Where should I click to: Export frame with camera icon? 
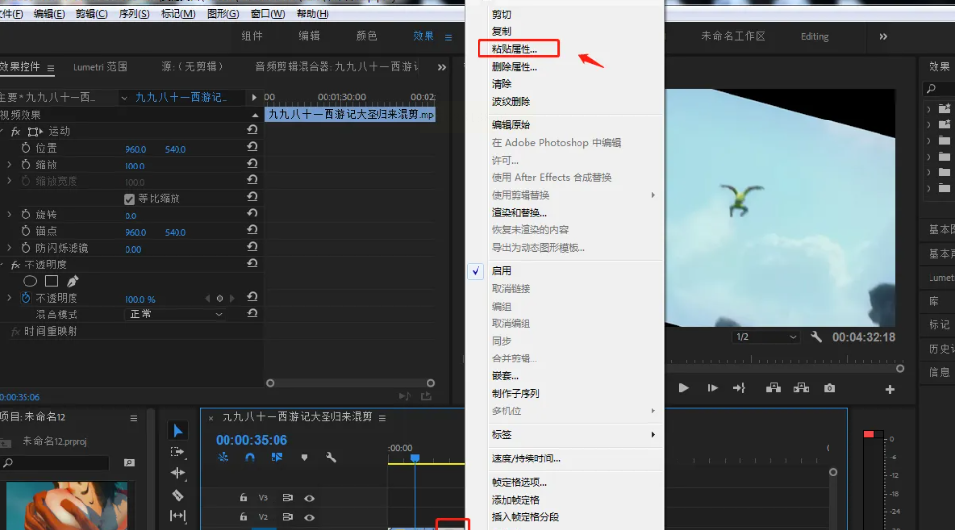tap(829, 388)
